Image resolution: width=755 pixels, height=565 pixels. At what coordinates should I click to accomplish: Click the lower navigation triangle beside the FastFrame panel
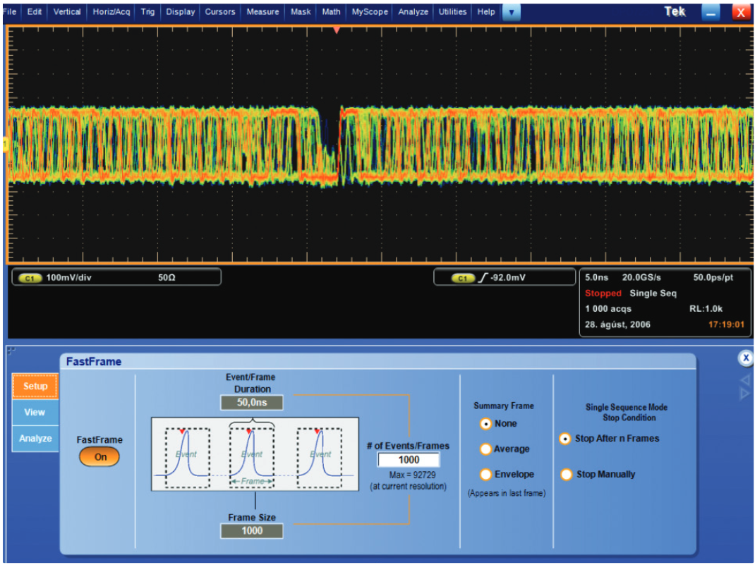(x=744, y=393)
